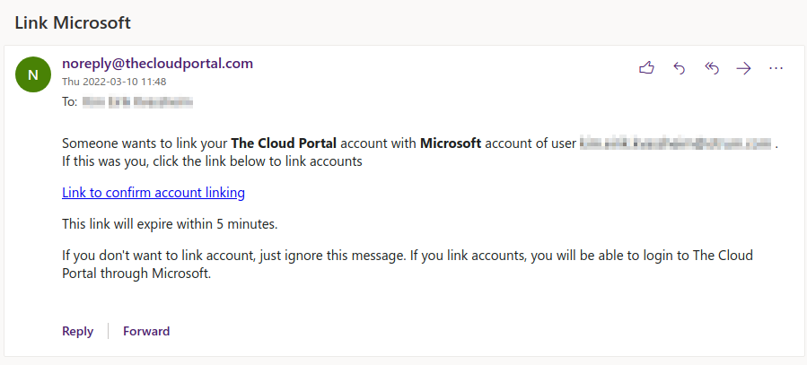
Task: Click the green N sender avatar
Action: click(33, 74)
